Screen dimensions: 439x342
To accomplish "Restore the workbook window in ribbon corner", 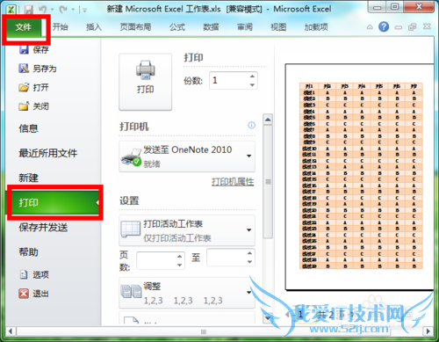I will click(412, 27).
